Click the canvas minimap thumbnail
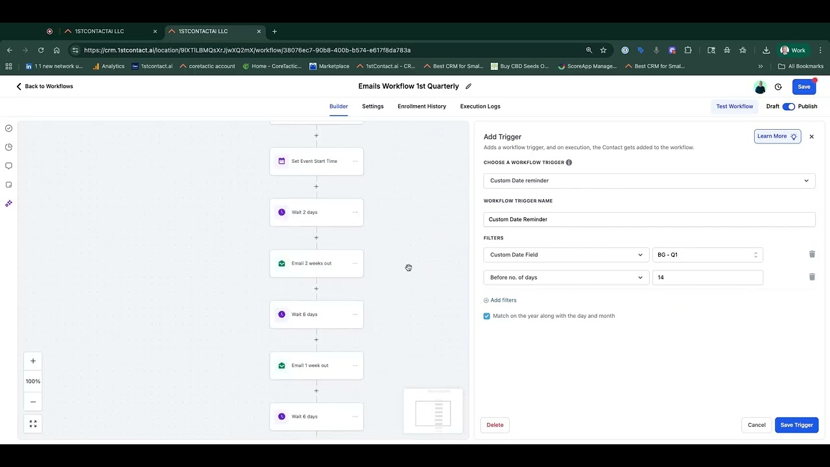Screen dimensions: 830x467 point(433,411)
